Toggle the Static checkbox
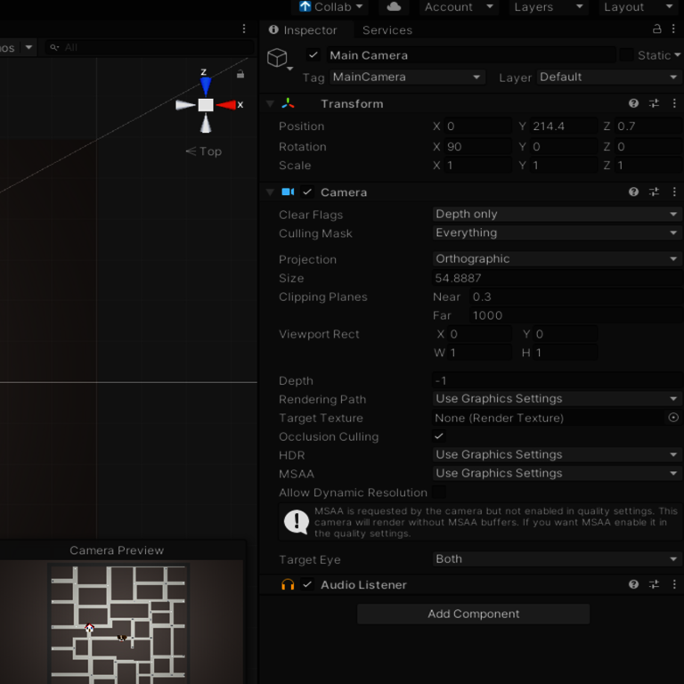 tap(626, 55)
